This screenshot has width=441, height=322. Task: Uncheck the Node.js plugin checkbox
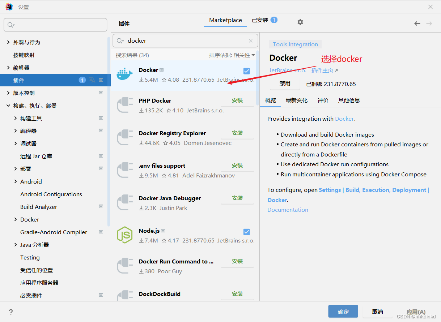coord(247,232)
